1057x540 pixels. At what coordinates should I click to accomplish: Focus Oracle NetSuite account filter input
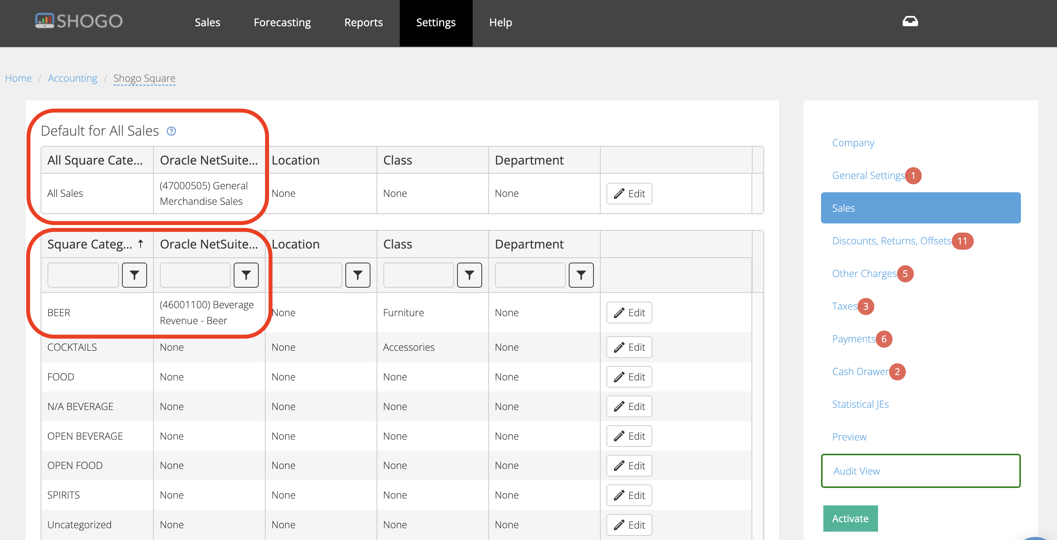tap(195, 275)
